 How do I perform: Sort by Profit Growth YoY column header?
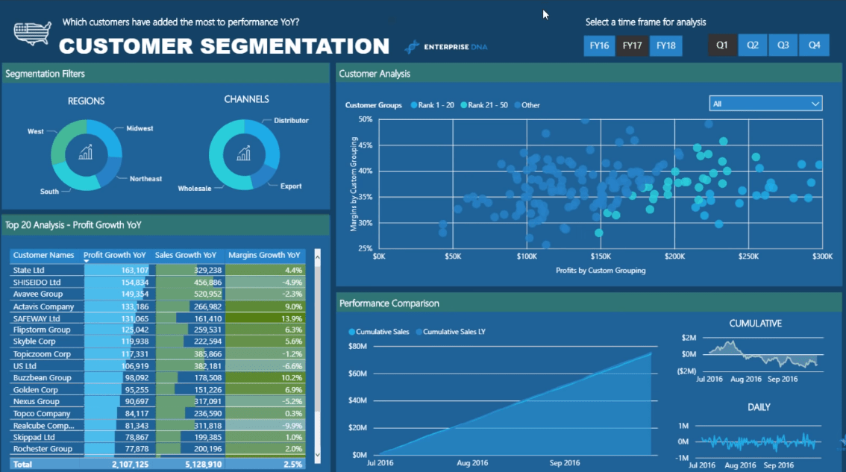tap(114, 255)
